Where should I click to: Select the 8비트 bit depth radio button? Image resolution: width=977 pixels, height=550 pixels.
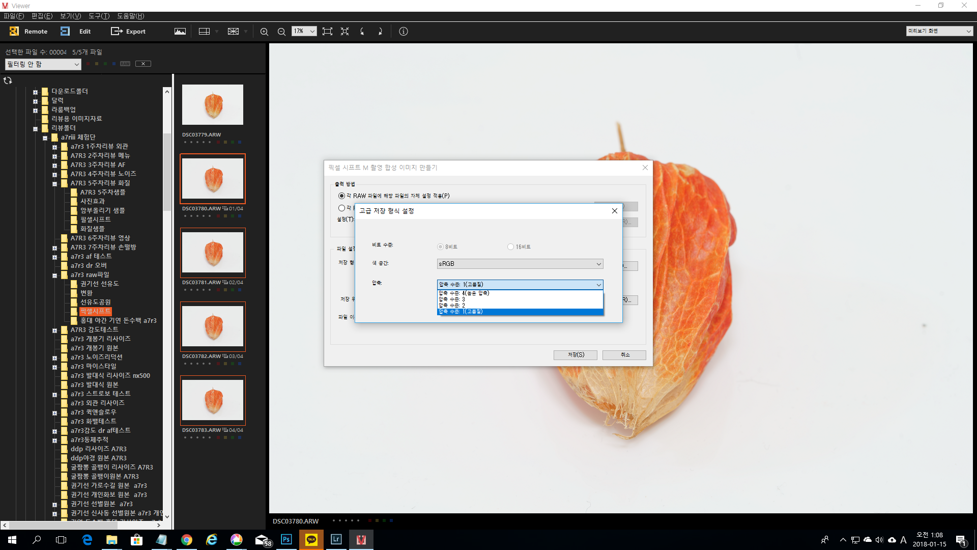(x=440, y=247)
